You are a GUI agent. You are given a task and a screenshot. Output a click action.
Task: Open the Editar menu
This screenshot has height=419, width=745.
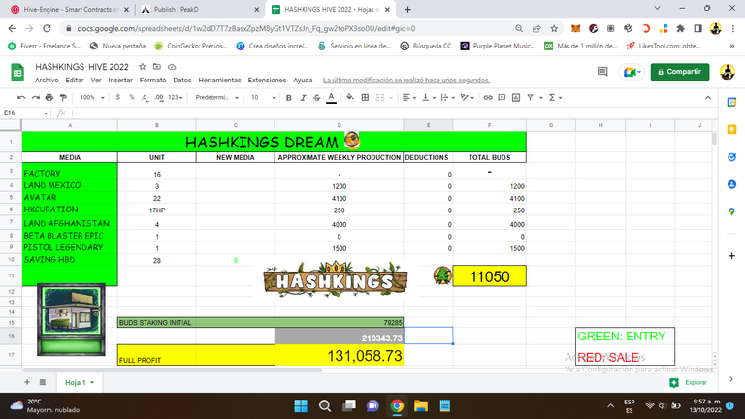point(75,80)
